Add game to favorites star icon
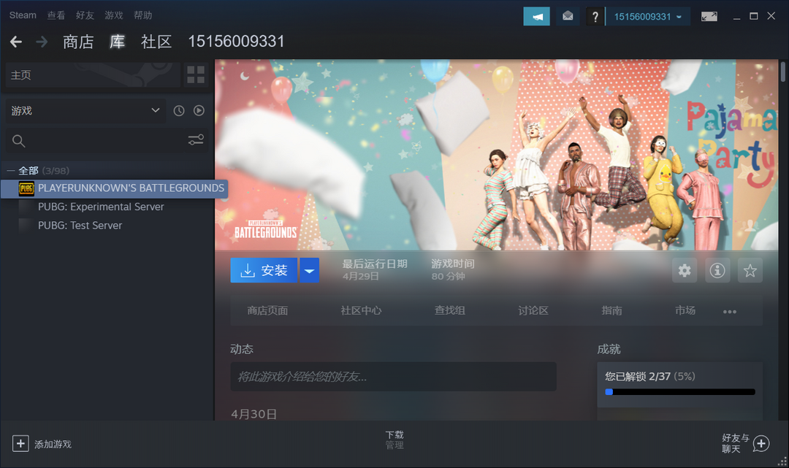 coord(750,270)
